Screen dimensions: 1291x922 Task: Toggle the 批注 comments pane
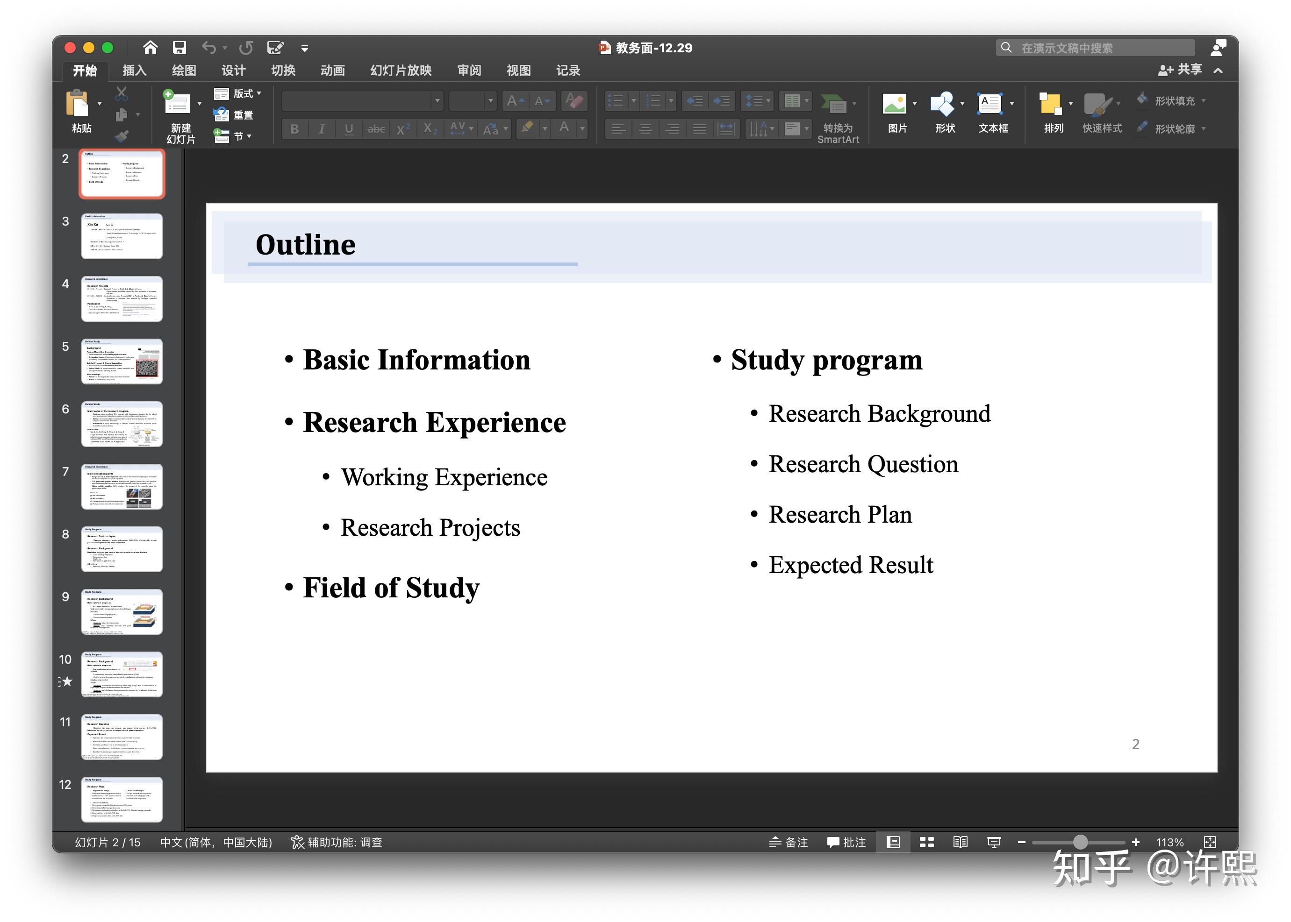pos(846,842)
